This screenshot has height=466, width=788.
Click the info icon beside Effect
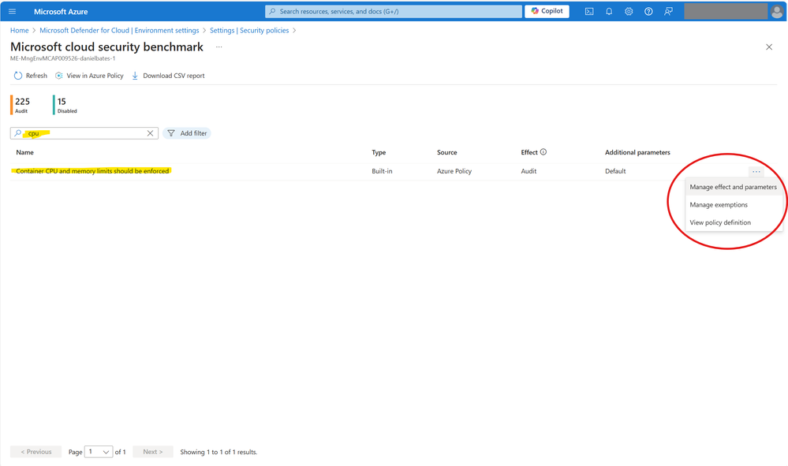point(543,151)
